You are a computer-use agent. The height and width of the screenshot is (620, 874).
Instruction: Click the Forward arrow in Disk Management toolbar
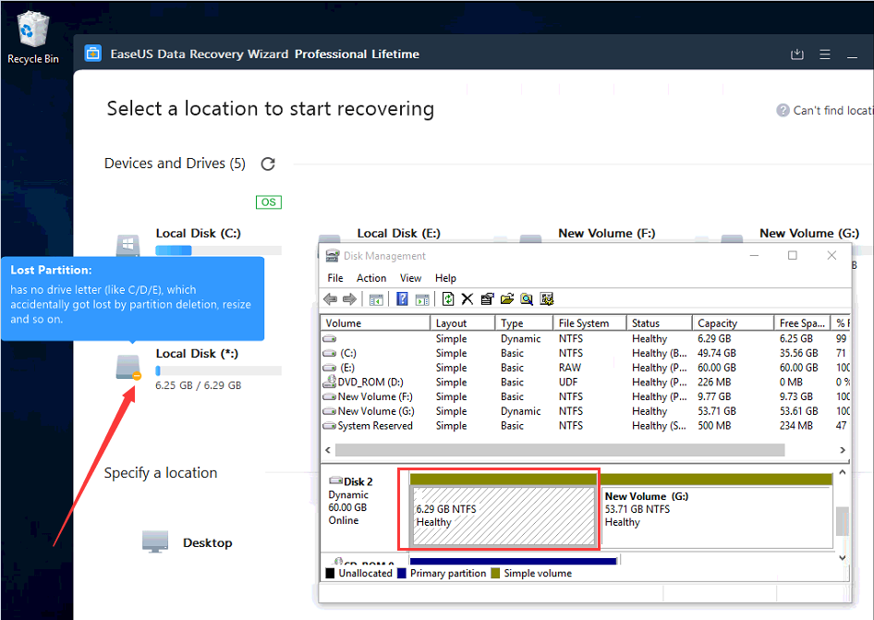(x=349, y=298)
